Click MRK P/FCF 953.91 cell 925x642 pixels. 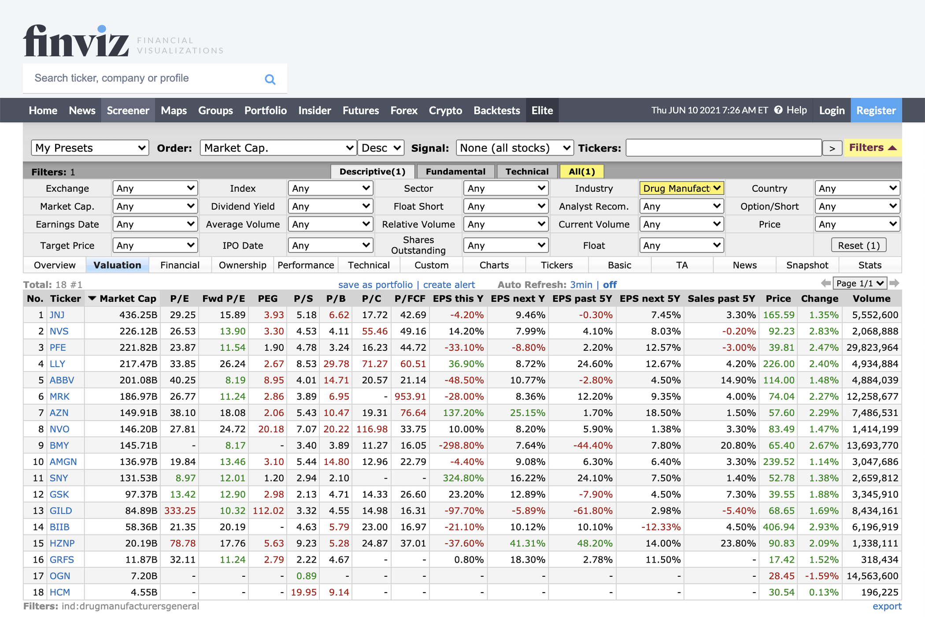click(410, 396)
